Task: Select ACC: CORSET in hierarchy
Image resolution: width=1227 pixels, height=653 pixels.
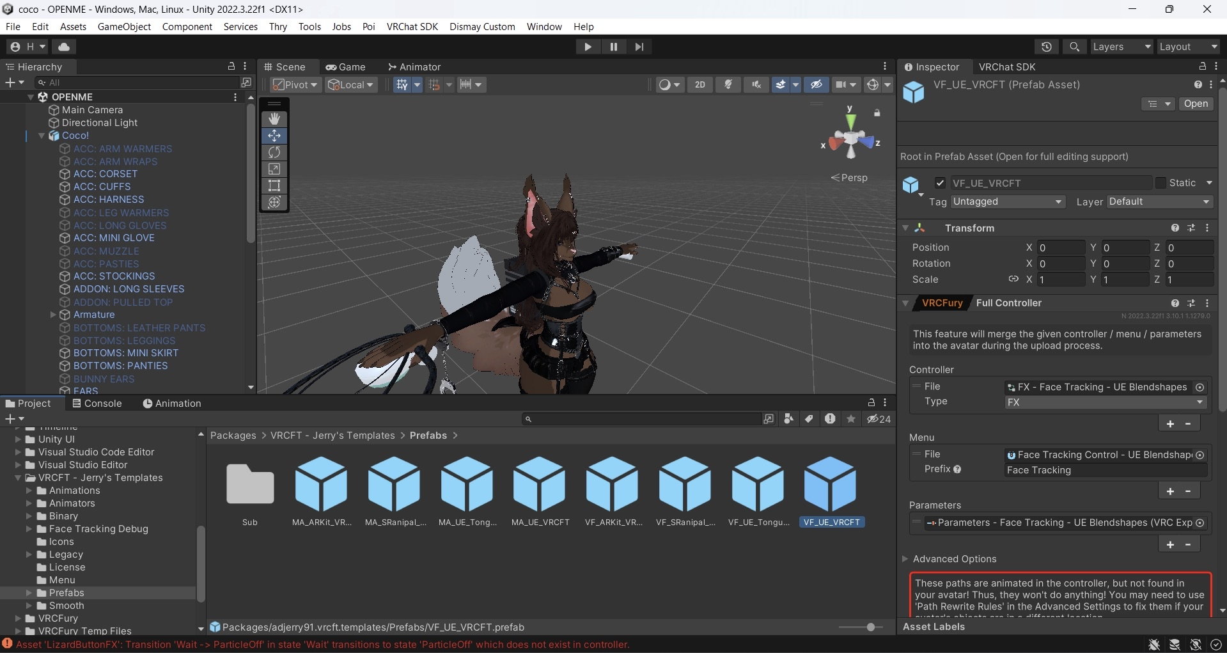Action: point(106,174)
